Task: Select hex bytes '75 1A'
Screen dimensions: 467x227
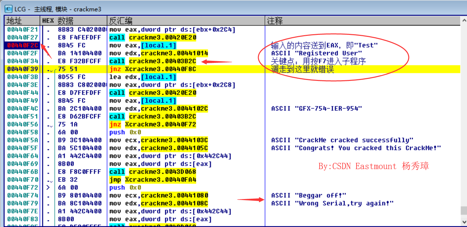Action: click(67, 124)
